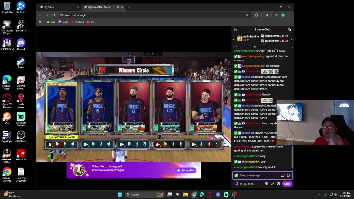354x199 pixels.
Task: Bookmark this page with the star icon
Action: (247, 15)
